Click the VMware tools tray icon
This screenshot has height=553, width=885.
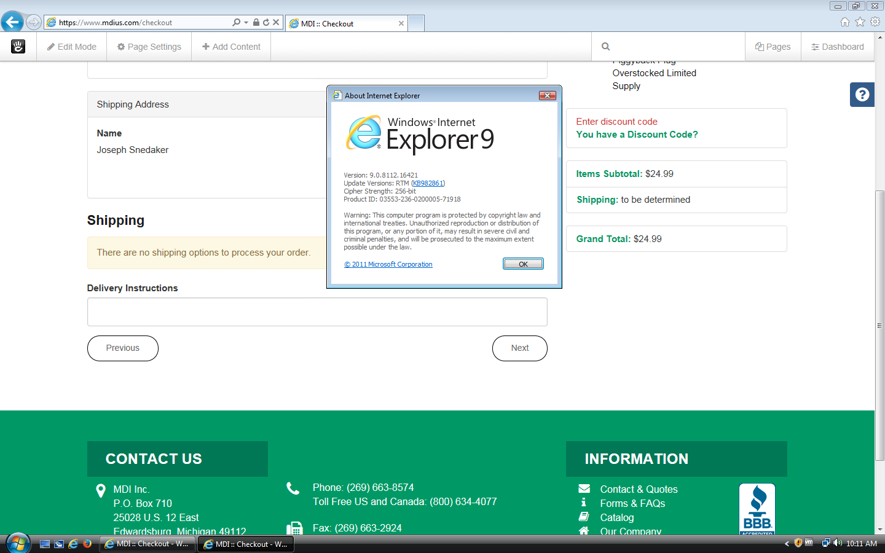point(809,543)
